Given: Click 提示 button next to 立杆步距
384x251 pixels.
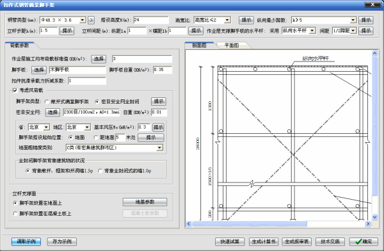Looking at the screenshot, I should click(x=67, y=31).
